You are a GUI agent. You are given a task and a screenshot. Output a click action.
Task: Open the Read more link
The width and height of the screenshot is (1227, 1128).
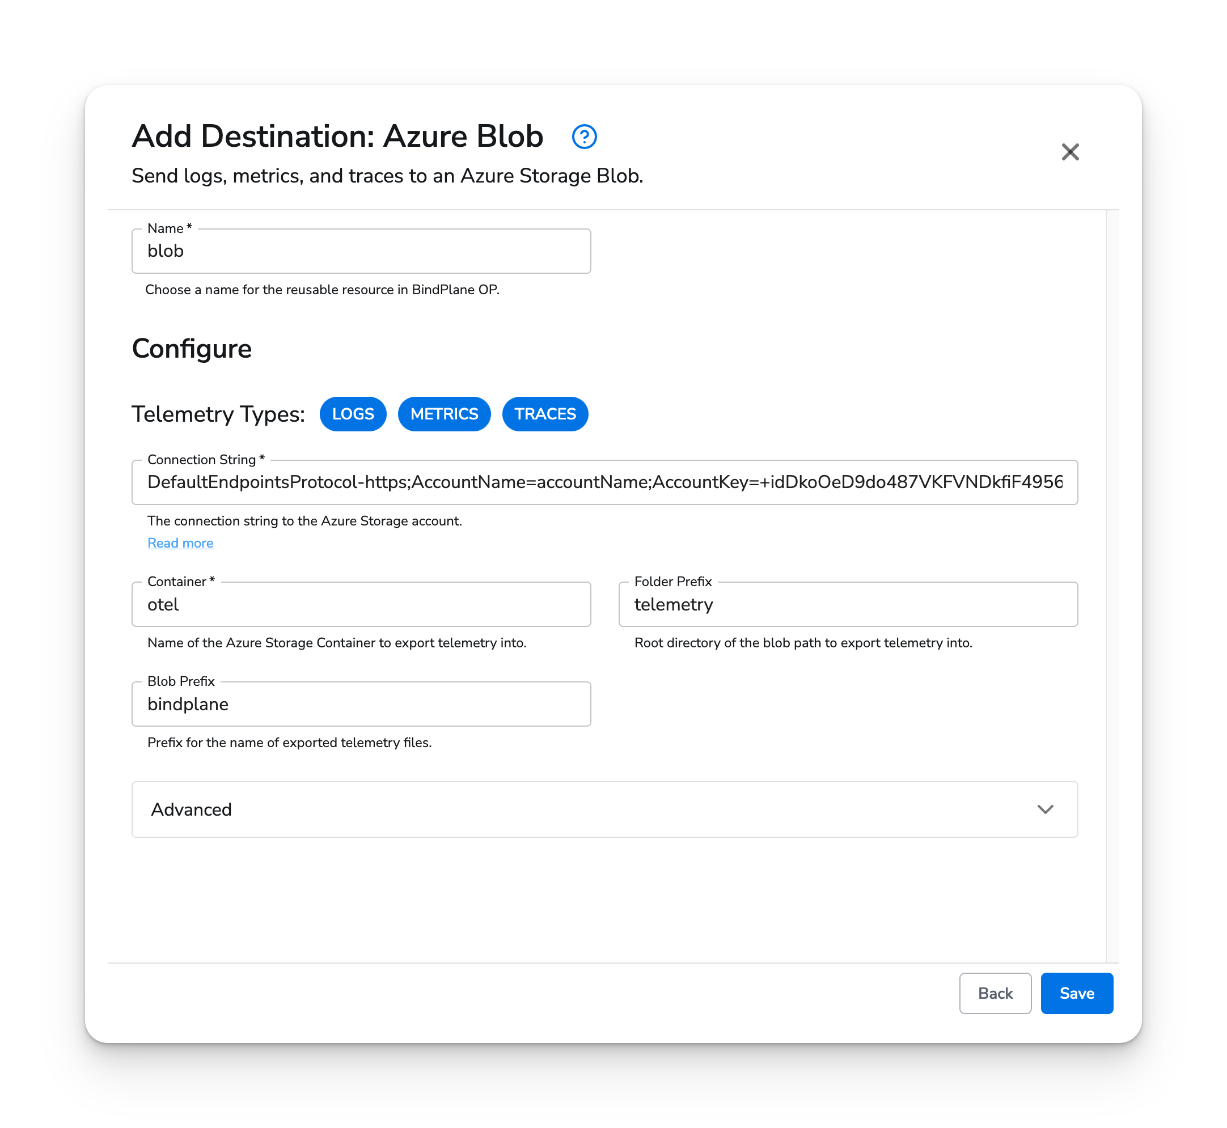[180, 542]
